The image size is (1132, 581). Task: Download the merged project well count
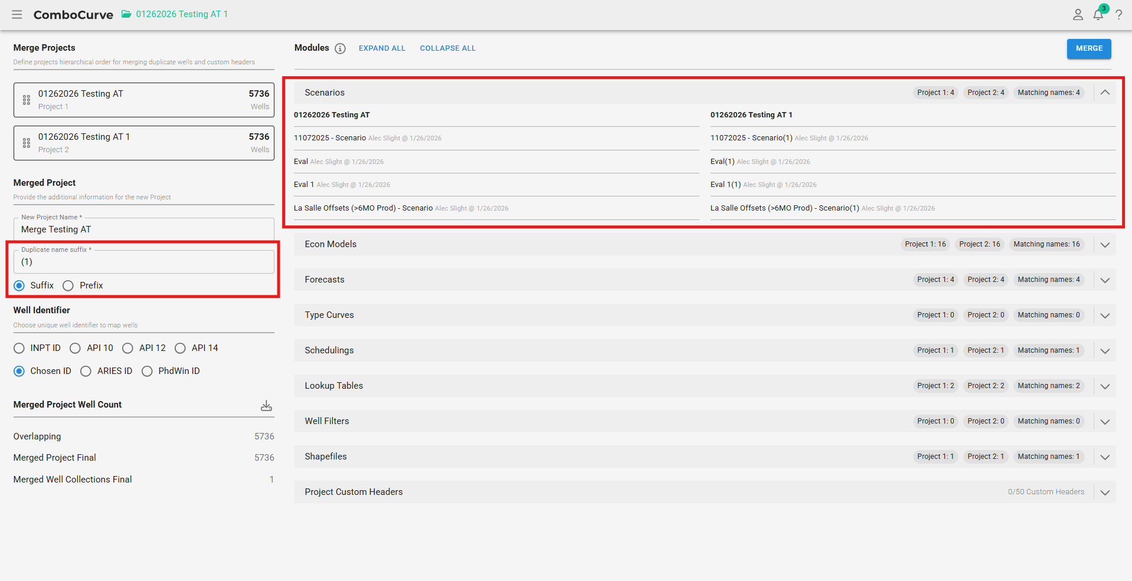click(266, 405)
